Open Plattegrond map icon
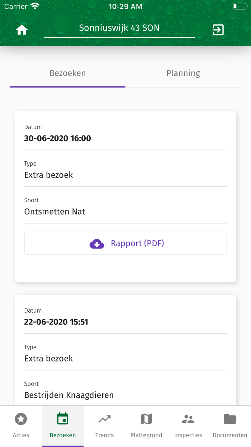251x447 pixels. coord(146,419)
